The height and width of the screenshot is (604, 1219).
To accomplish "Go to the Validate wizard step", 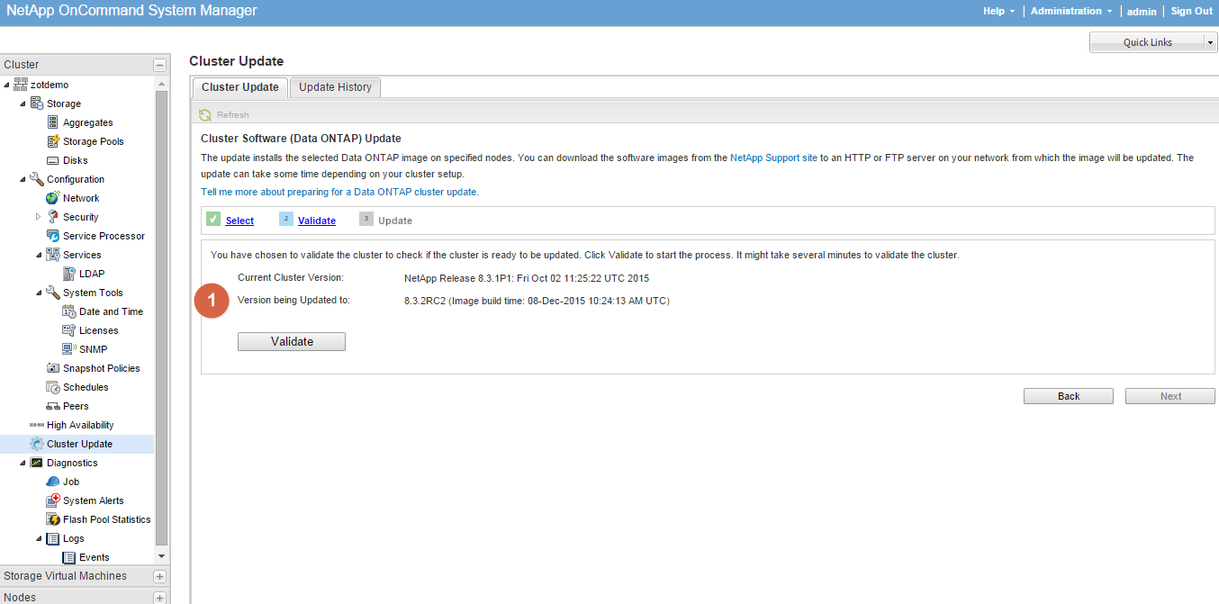I will pyautogui.click(x=317, y=221).
